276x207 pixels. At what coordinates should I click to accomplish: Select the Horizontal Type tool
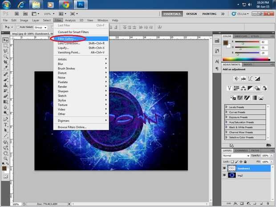(x=6, y=125)
